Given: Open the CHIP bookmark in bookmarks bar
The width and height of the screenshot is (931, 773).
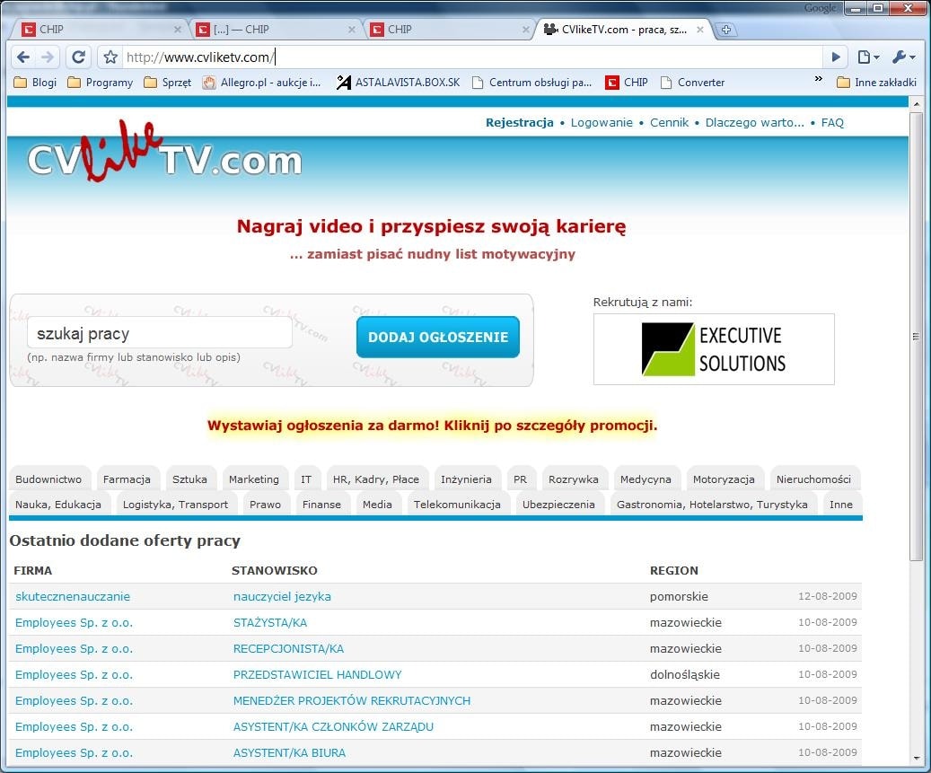Looking at the screenshot, I should pyautogui.click(x=627, y=83).
